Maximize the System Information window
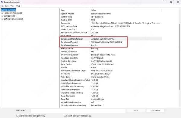The height and width of the screenshot is (118, 181). (x=171, y=2)
